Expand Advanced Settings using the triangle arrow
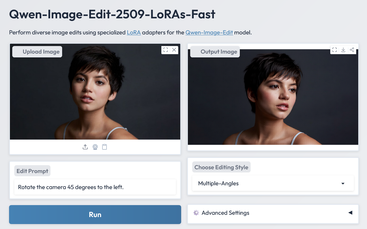Screen dimensions: 367x229 tap(350, 213)
